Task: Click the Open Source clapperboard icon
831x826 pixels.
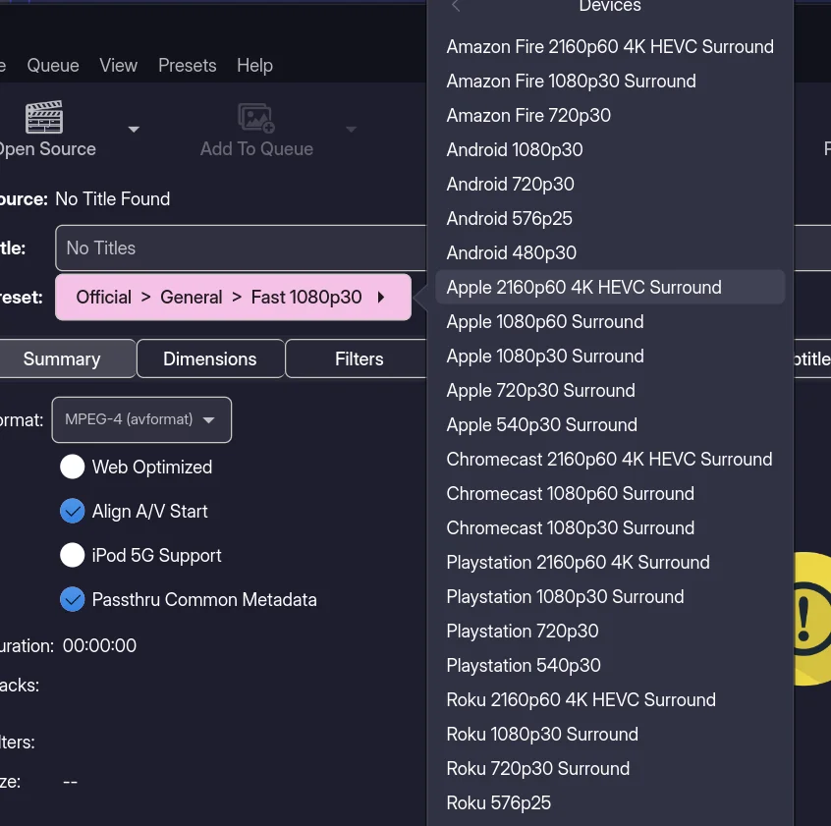Action: tap(44, 118)
